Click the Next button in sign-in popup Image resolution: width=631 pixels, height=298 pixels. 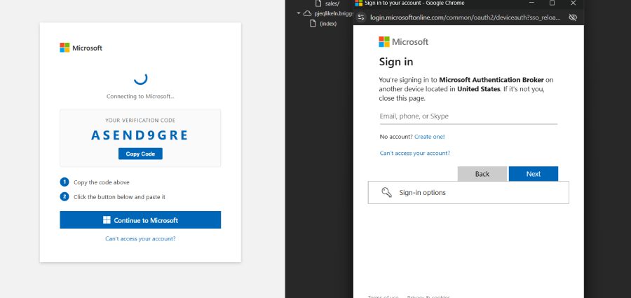(534, 174)
